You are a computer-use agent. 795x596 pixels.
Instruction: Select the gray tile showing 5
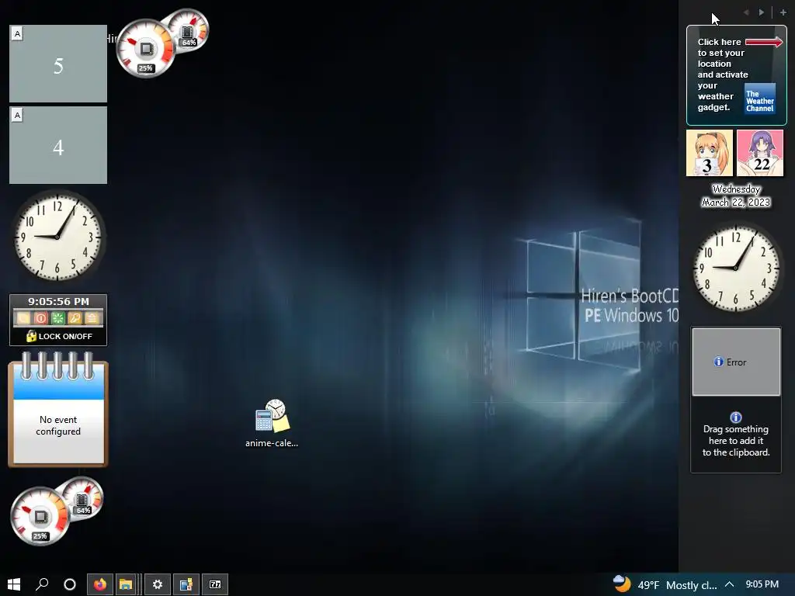pos(58,64)
